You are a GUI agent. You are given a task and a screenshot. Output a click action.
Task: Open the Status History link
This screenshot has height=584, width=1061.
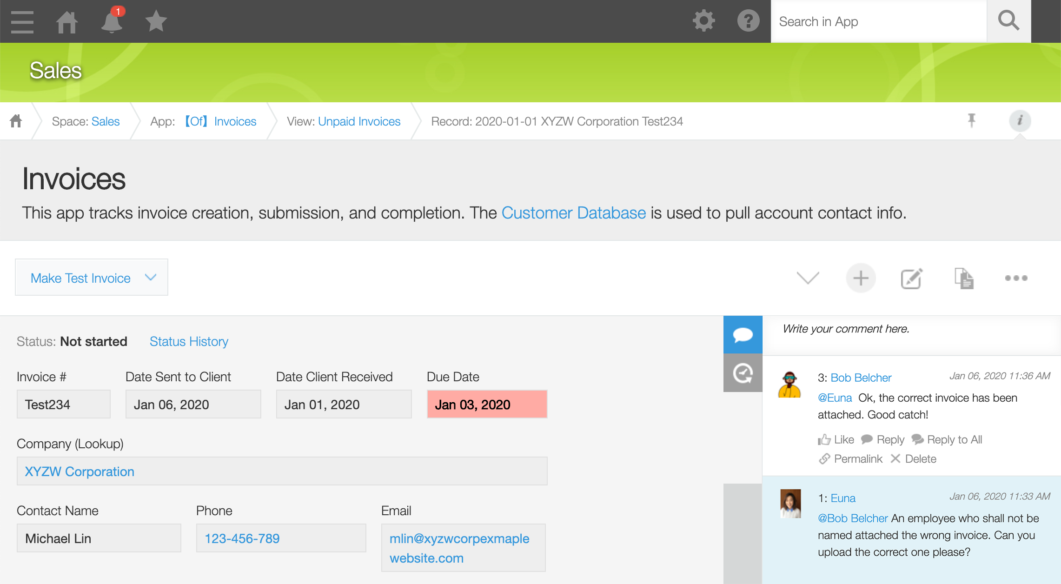point(188,341)
